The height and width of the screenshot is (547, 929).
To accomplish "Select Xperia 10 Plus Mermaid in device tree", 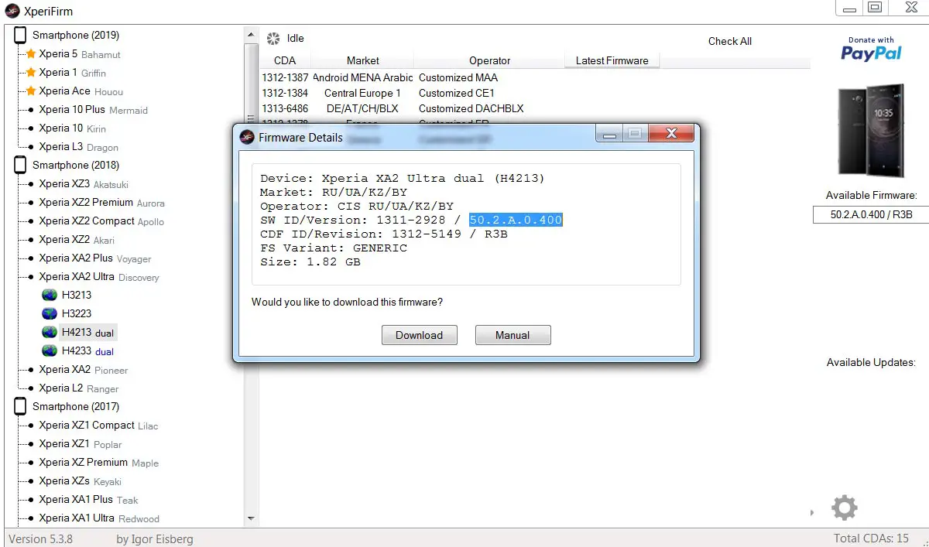I will 93,110.
